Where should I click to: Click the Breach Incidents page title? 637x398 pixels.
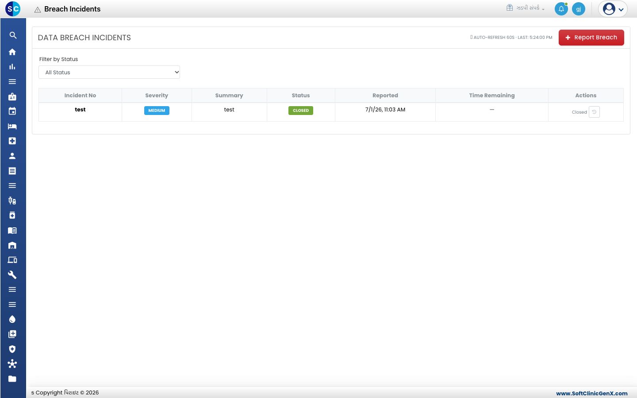coord(72,9)
